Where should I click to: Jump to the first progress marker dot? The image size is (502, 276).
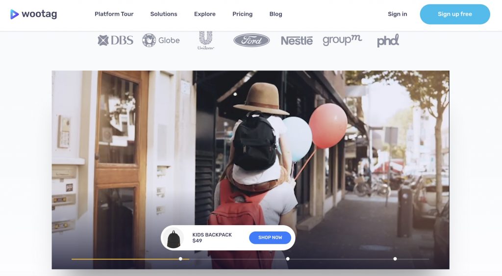coord(180,259)
